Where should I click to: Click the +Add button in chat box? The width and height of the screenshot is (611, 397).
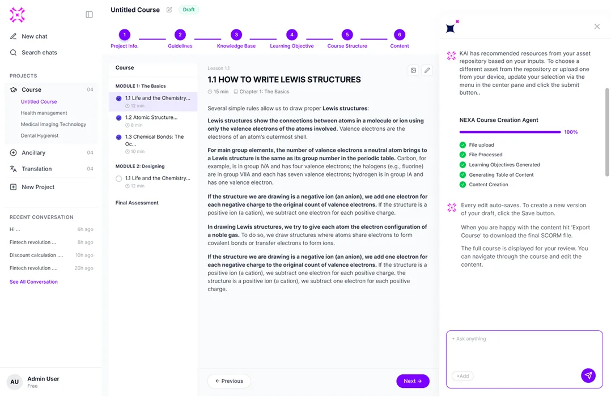[463, 376]
